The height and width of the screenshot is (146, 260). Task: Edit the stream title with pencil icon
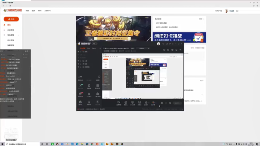point(149,48)
